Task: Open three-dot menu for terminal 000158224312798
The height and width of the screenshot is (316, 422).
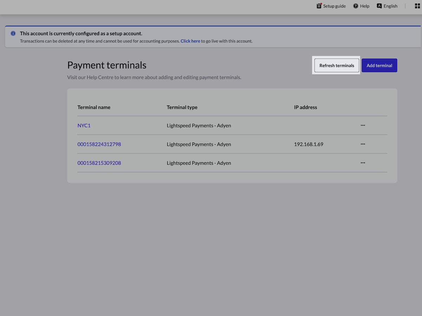Action: coord(363,144)
